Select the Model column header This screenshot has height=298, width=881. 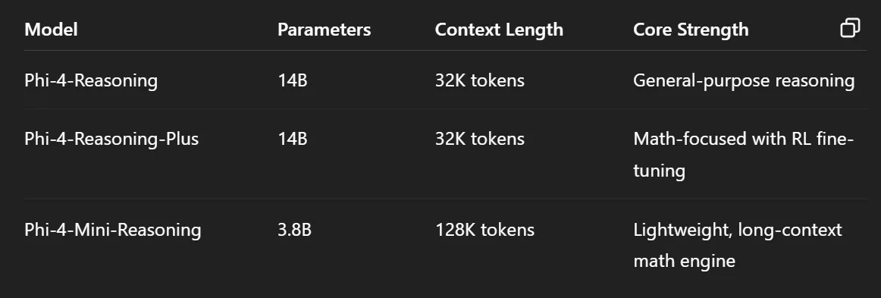click(51, 30)
